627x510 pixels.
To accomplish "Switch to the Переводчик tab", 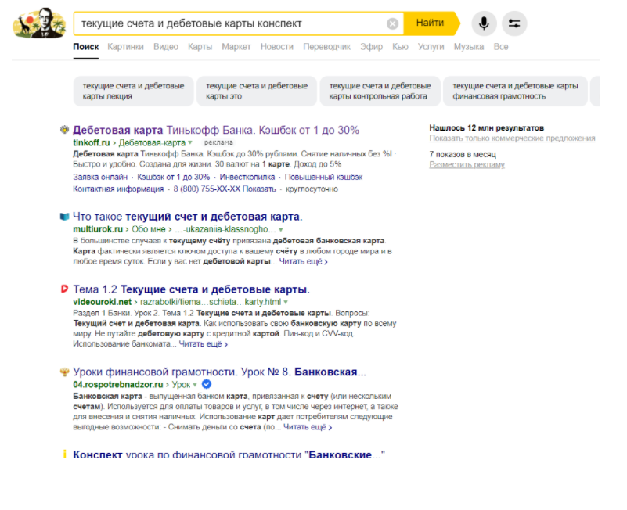I will 326,47.
